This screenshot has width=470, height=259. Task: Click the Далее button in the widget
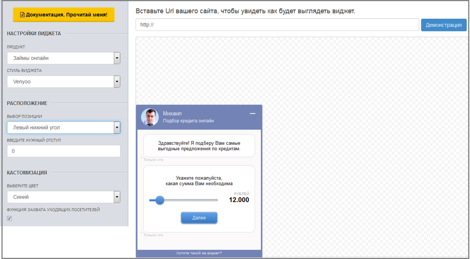[x=199, y=218]
